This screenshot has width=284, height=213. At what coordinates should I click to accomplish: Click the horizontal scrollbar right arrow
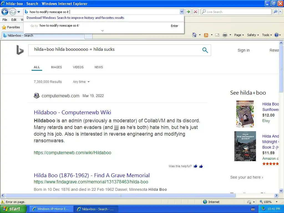tap(276, 196)
